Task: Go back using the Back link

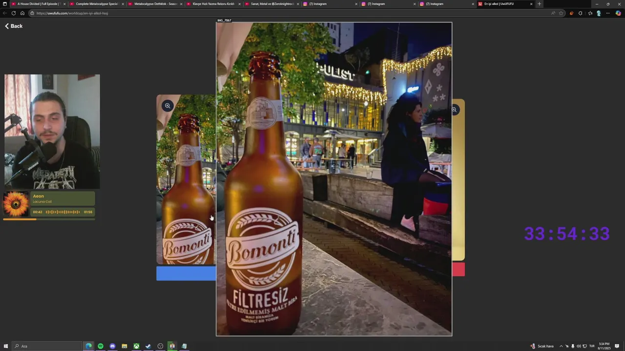Action: click(14, 26)
